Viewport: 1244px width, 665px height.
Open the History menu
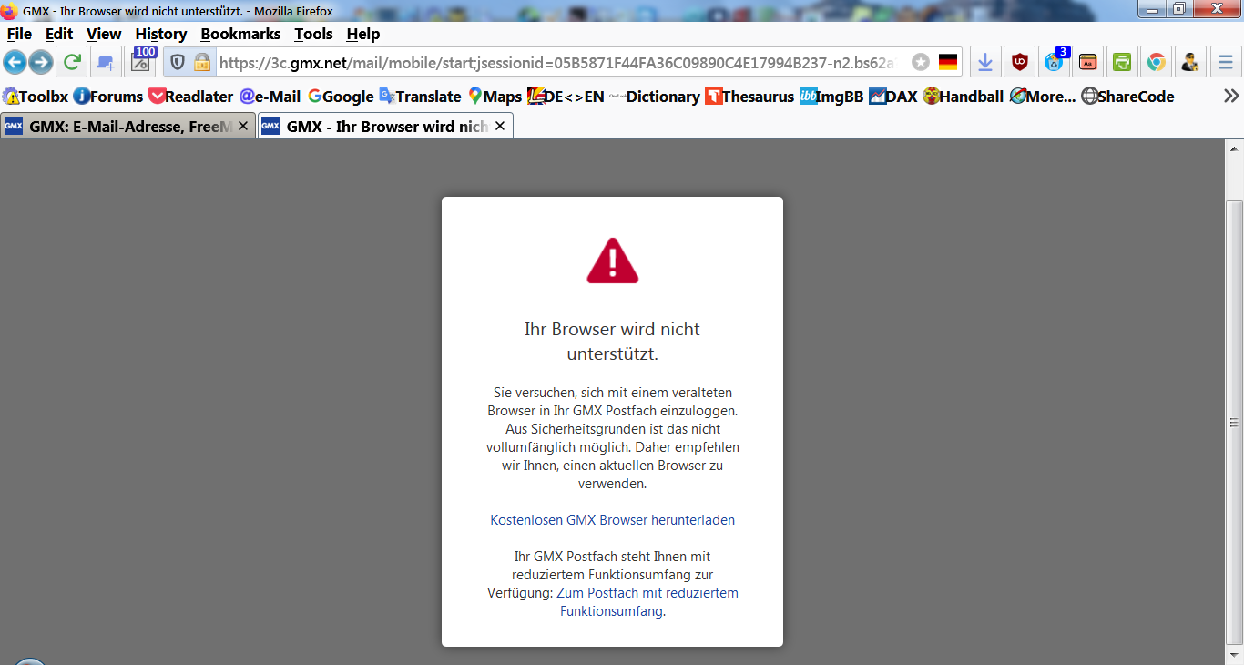click(x=161, y=34)
